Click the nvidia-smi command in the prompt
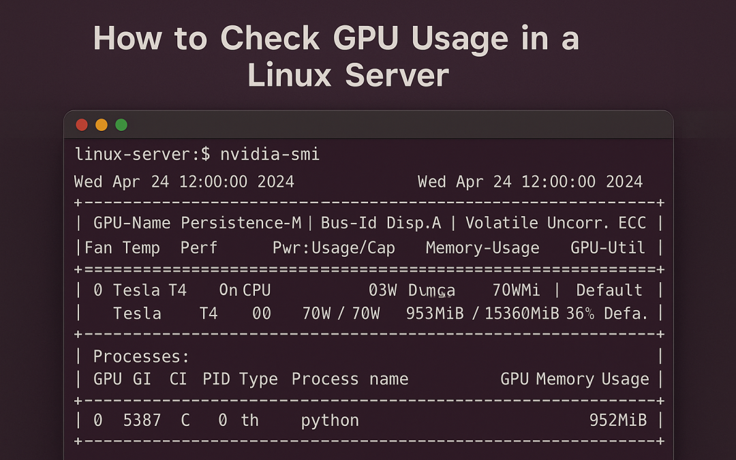Viewport: 736px width, 460px height. click(269, 155)
